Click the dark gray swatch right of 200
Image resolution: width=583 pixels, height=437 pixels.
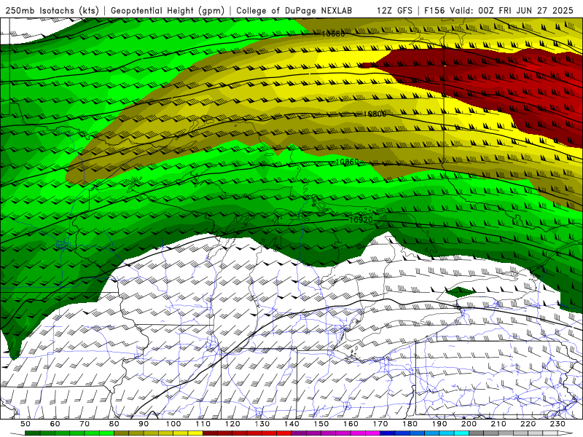477,433
